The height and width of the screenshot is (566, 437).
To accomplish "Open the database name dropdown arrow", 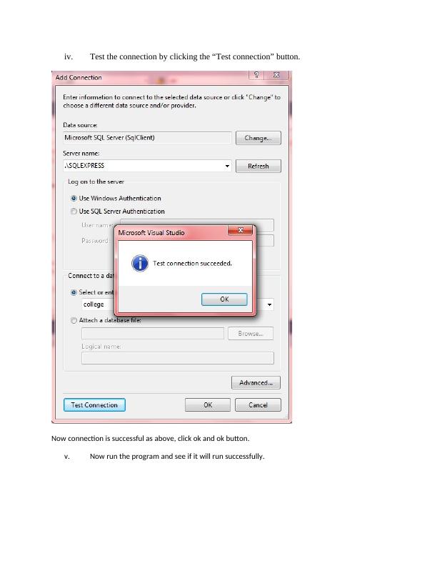I will point(269,304).
